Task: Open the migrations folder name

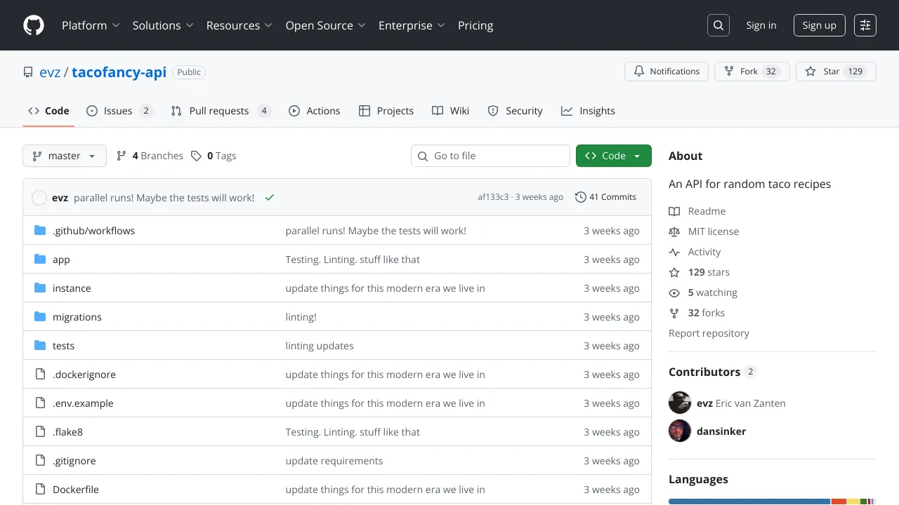Action: (x=77, y=317)
